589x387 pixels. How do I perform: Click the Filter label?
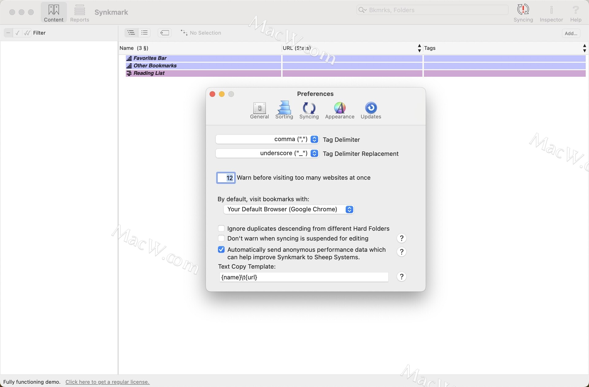tap(39, 33)
